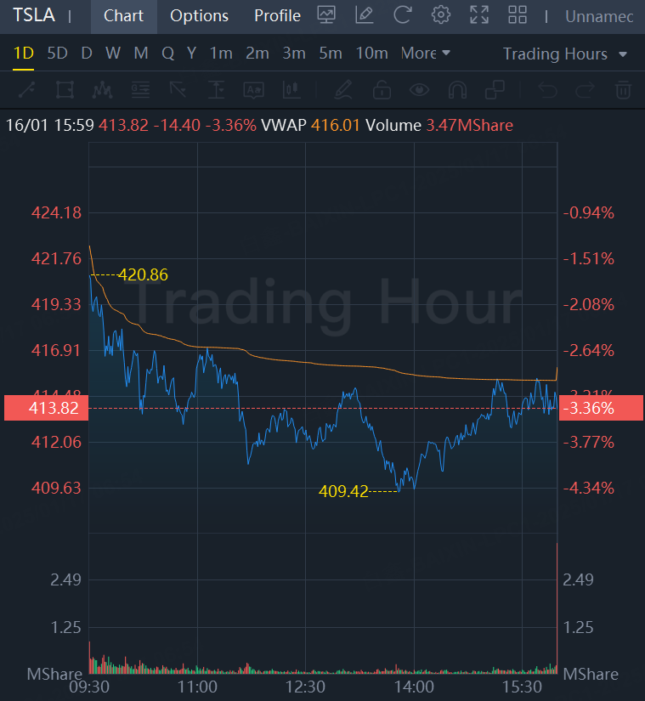This screenshot has height=701, width=645.
Task: Select the pencil brush drawing tool
Action: tap(343, 90)
